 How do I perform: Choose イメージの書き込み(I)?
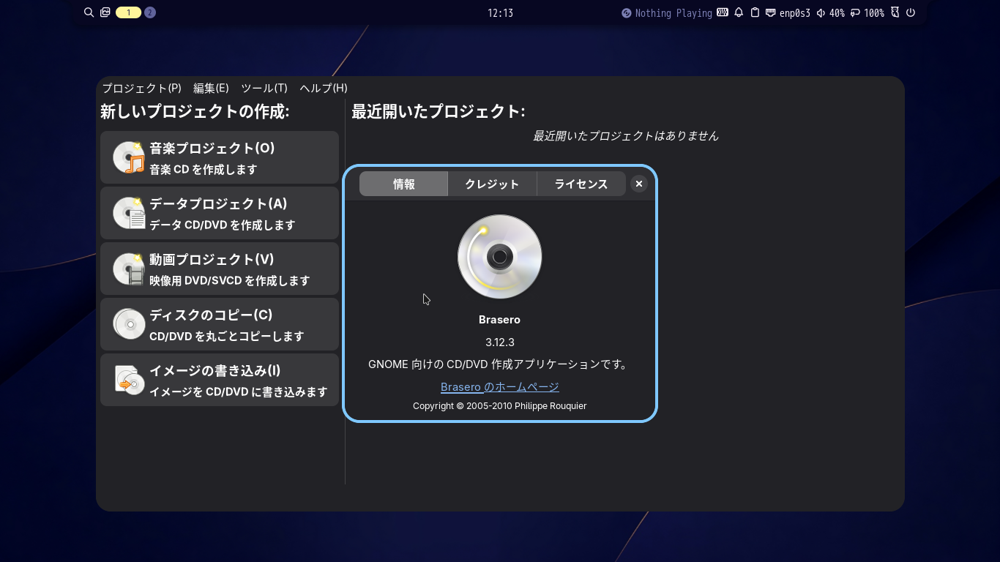pos(220,380)
